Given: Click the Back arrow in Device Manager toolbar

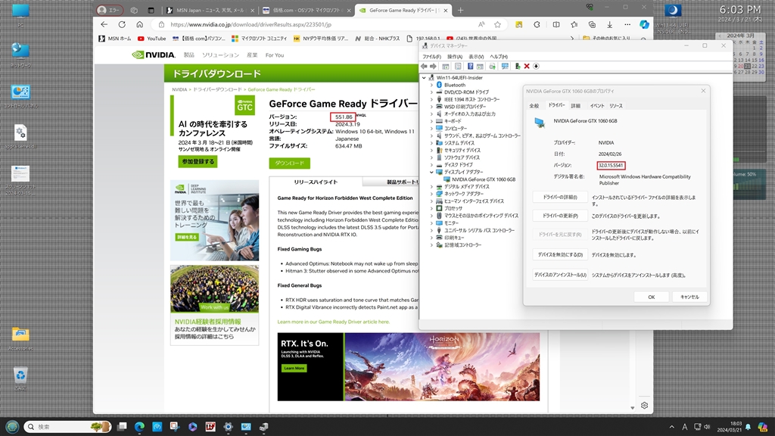Looking at the screenshot, I should [x=424, y=67].
